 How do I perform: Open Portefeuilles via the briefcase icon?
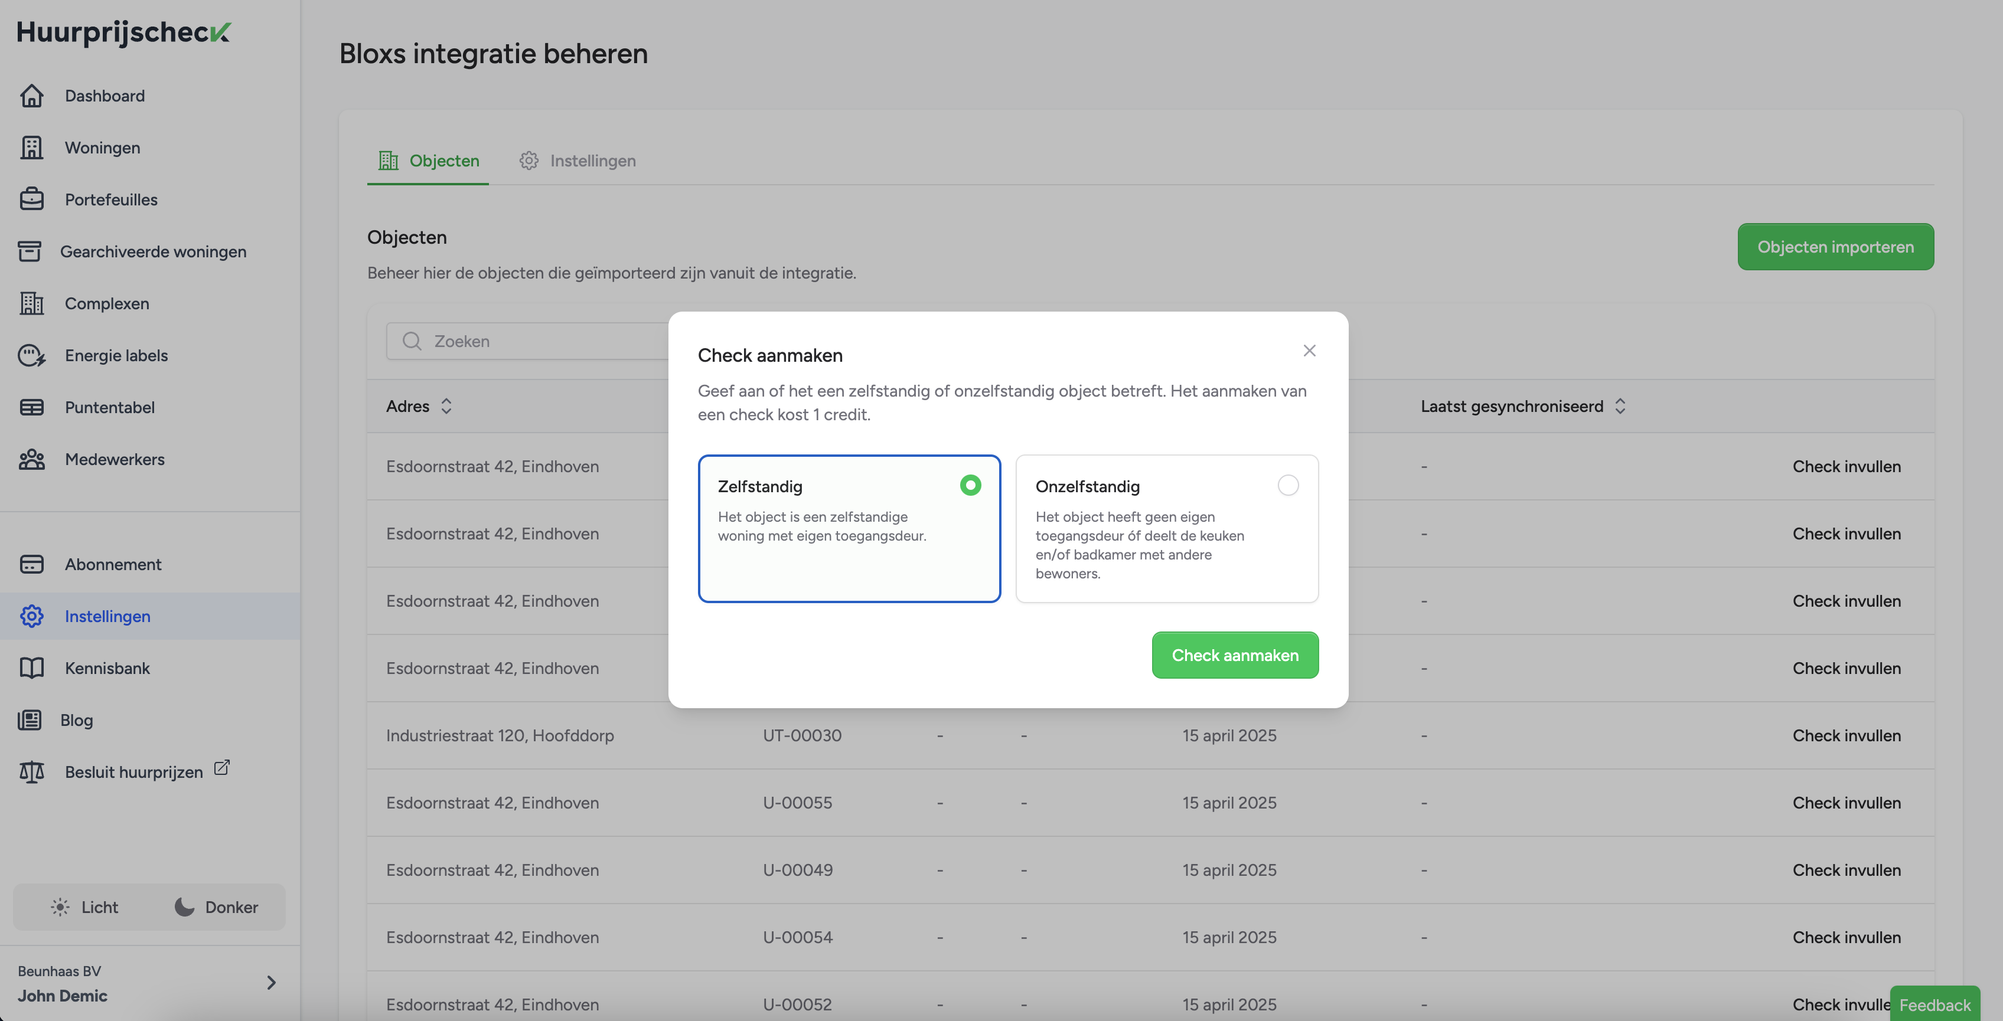pyautogui.click(x=32, y=199)
